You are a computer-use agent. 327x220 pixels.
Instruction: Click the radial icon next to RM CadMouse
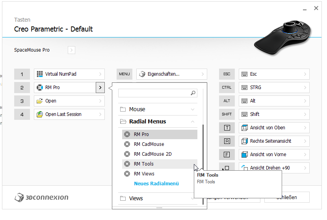(x=127, y=144)
